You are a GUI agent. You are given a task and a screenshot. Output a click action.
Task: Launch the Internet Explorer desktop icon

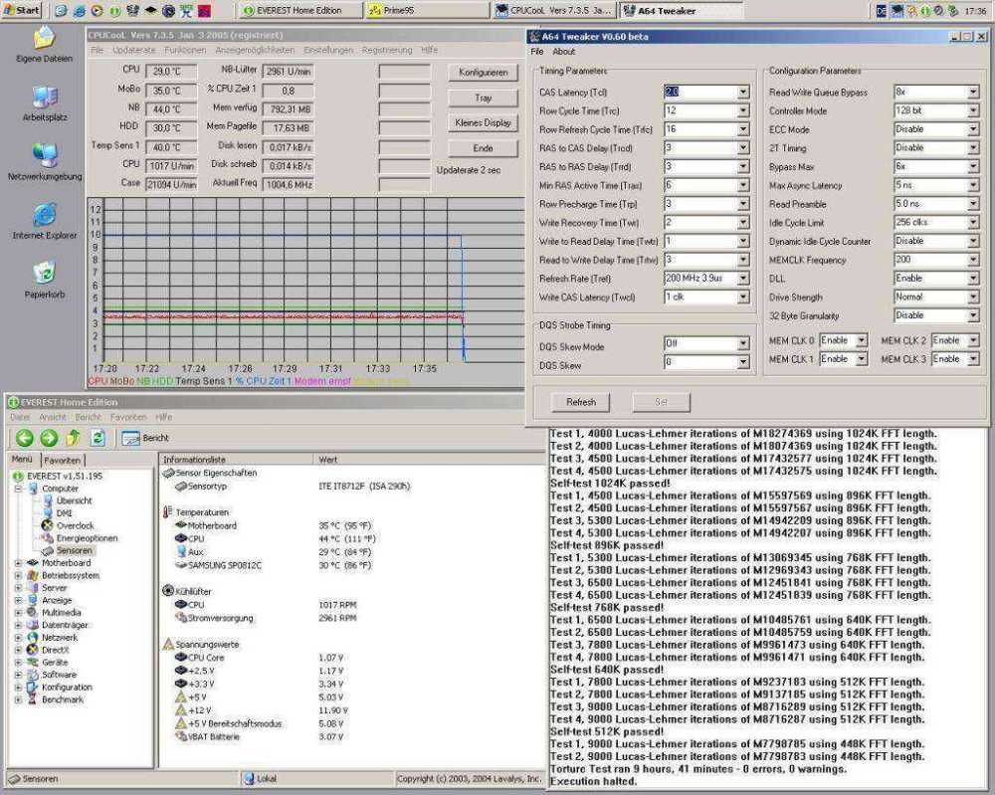[45, 222]
